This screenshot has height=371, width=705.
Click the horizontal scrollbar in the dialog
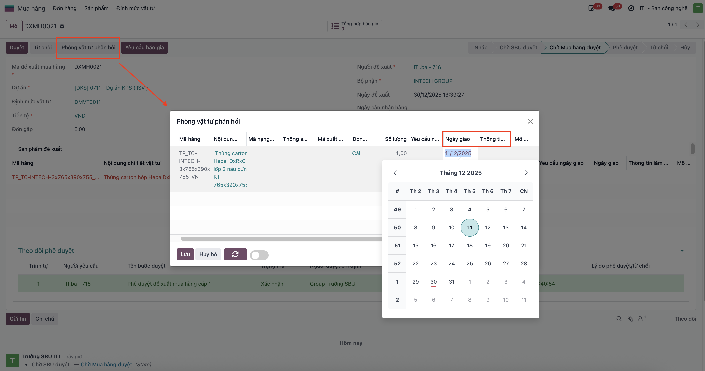pos(281,238)
